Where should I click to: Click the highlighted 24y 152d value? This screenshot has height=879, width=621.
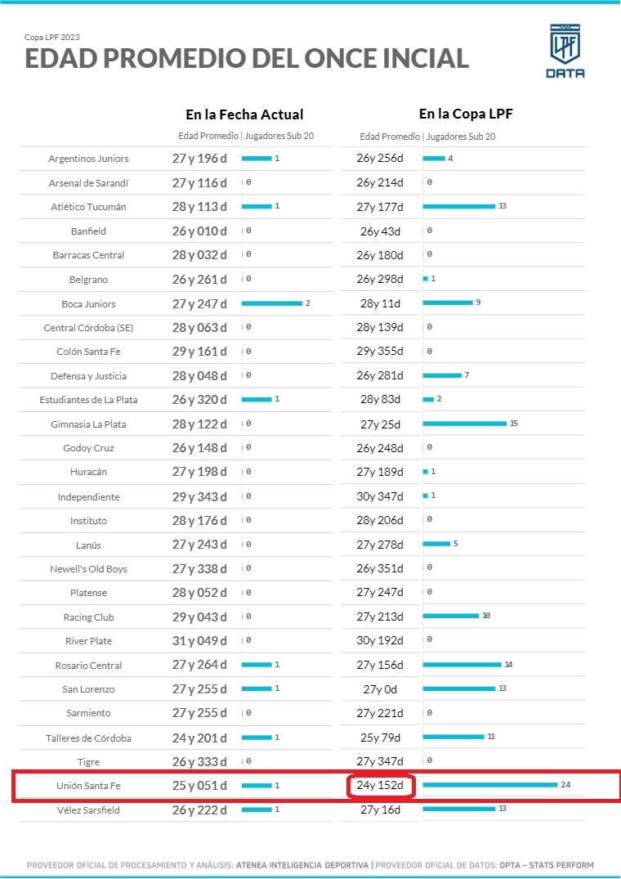click(380, 786)
